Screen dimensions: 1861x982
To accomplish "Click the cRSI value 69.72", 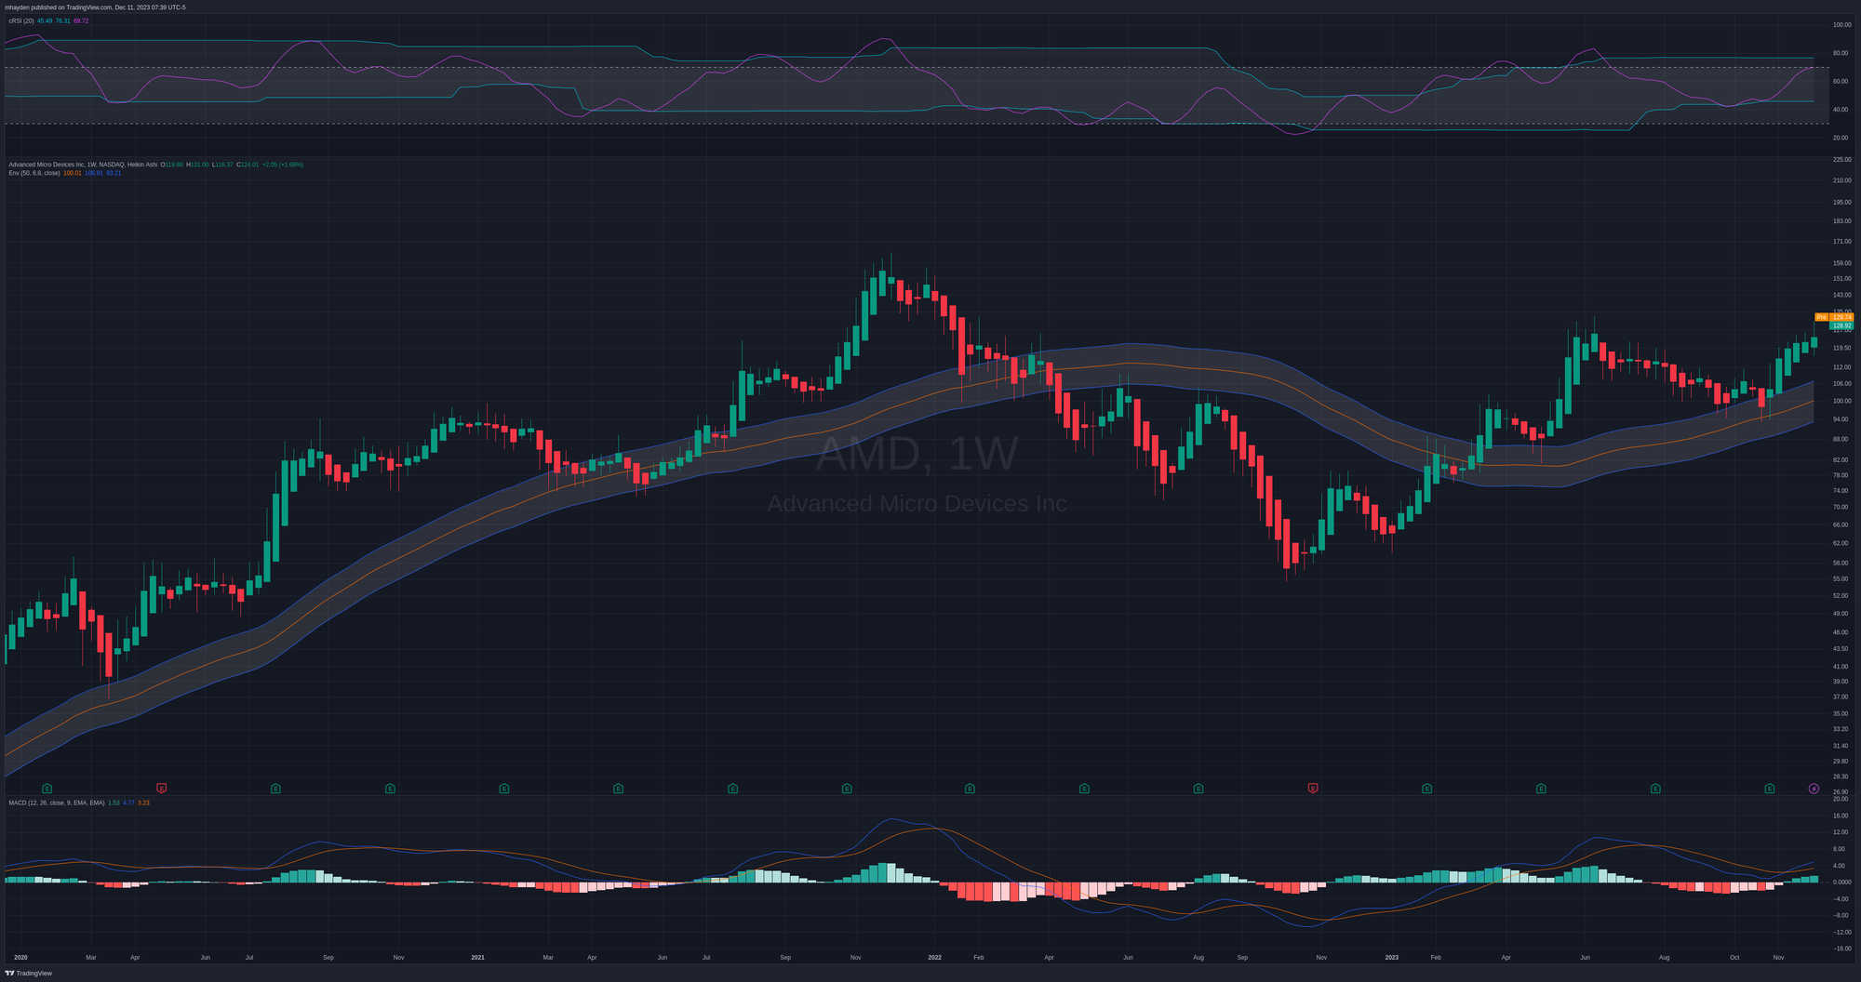I will click(81, 20).
